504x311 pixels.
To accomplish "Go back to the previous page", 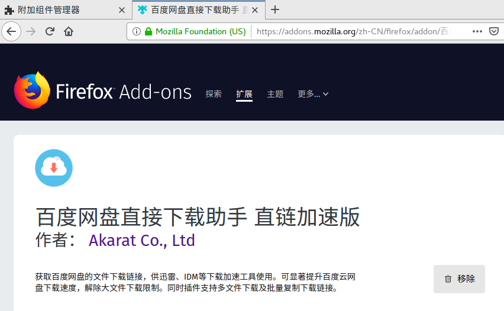I will [11, 31].
